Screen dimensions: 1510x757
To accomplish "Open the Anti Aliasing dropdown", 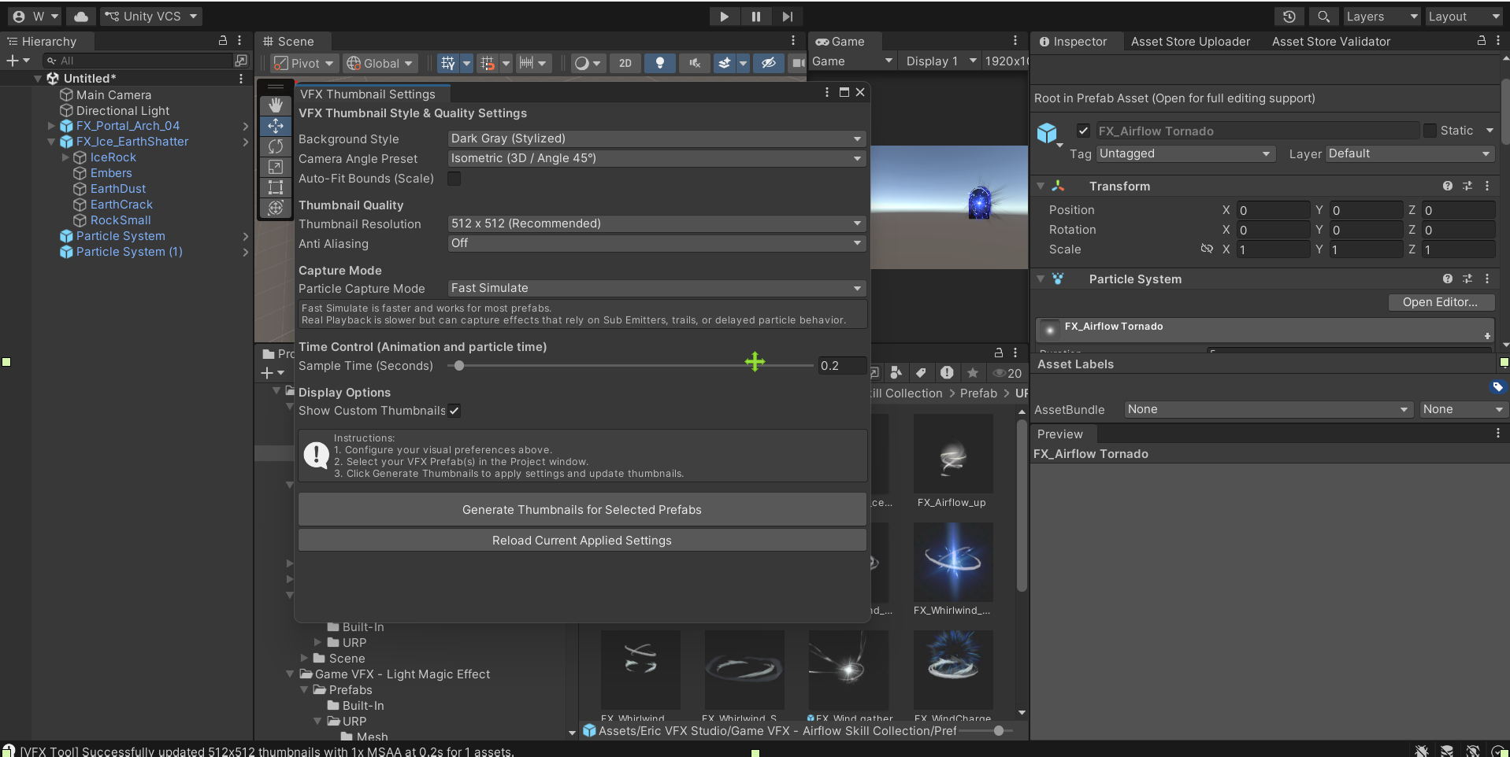I will [657, 243].
